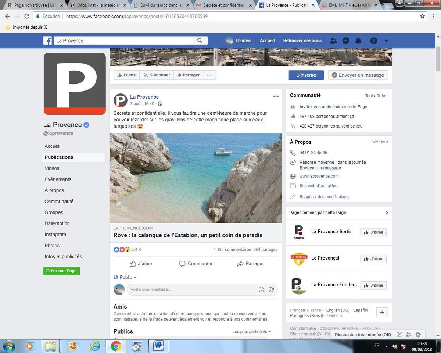Open Chrome menu three dots
Viewport: 441px width, 353px height.
tap(434, 16)
